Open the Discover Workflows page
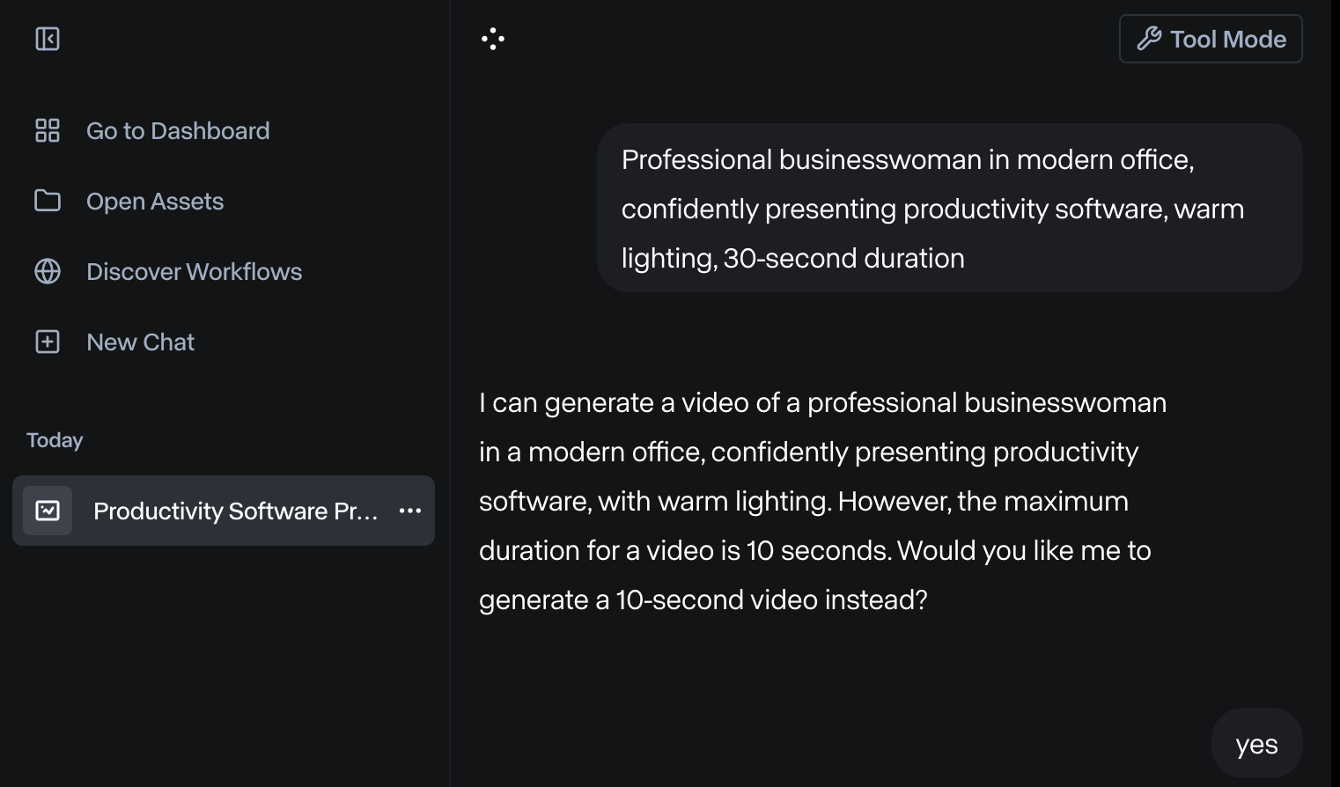1340x787 pixels. (194, 271)
